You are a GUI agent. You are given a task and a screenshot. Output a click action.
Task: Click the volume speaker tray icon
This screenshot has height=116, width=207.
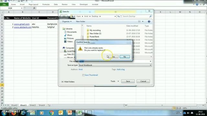pyautogui.click(x=188, y=113)
